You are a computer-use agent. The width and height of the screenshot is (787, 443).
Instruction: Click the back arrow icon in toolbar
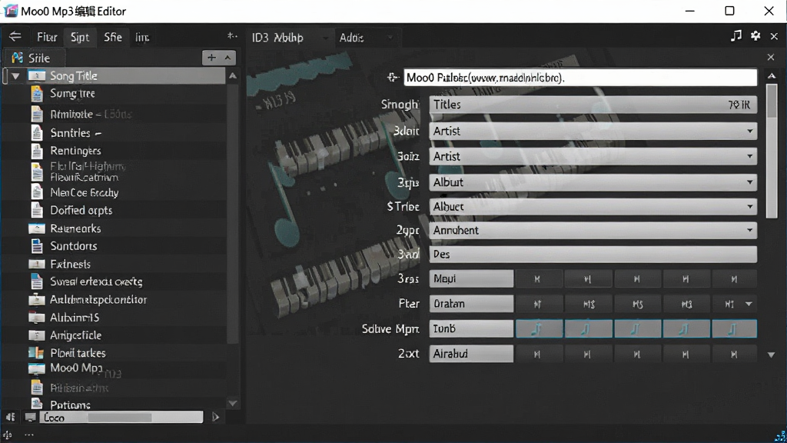point(15,37)
